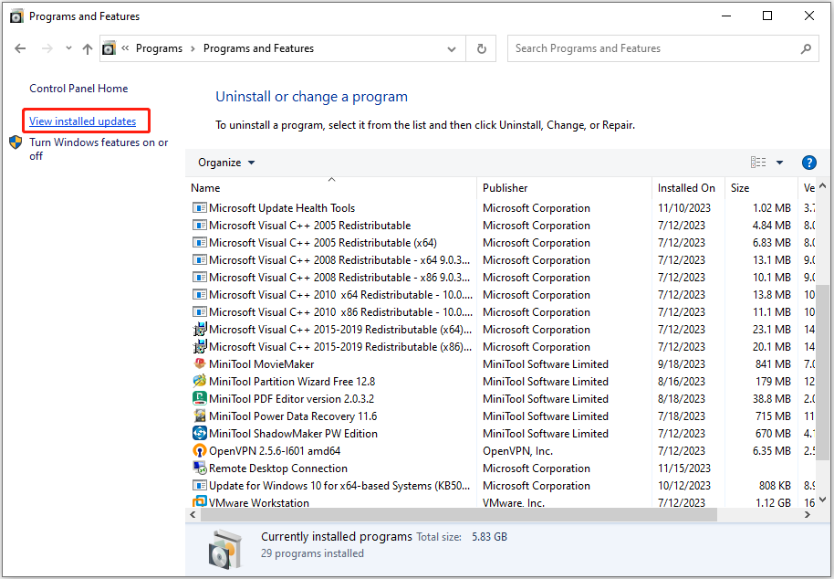
Task: Click the search magnifier icon
Action: [x=806, y=48]
